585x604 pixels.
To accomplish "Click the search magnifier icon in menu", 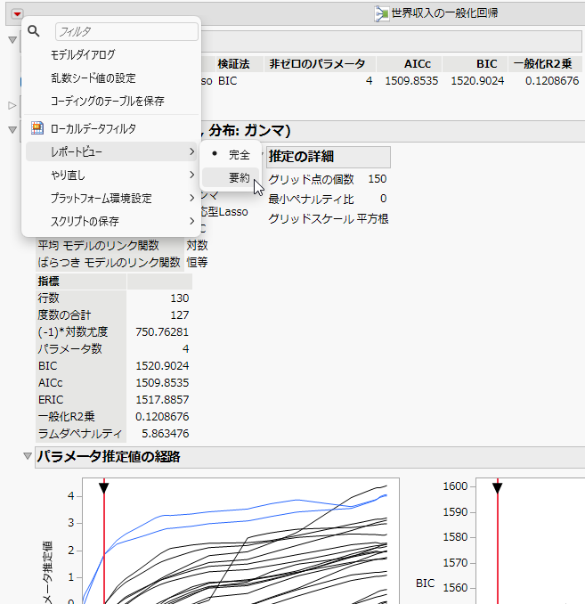I will pos(34,31).
